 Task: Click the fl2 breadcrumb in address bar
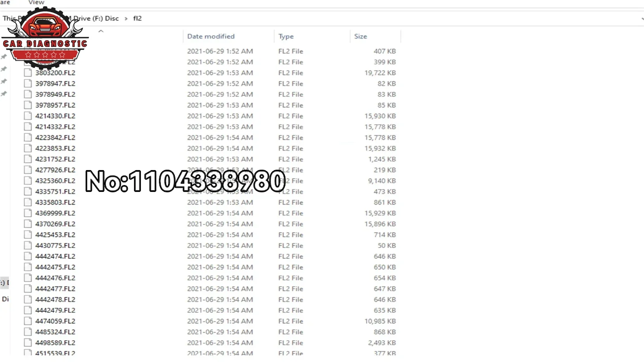[x=137, y=19]
